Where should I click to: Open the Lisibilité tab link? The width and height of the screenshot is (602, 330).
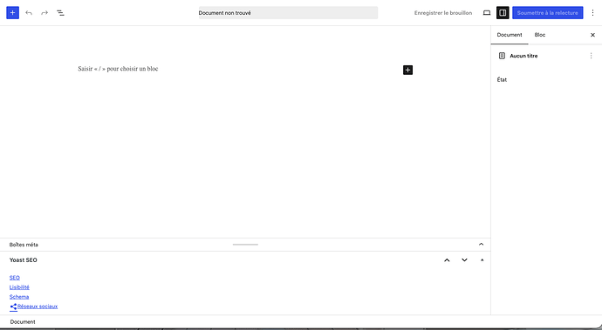pos(19,287)
